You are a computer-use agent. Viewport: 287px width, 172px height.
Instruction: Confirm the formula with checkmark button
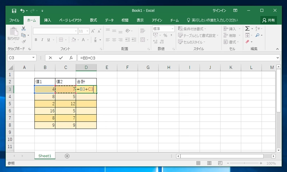[x=61, y=58]
